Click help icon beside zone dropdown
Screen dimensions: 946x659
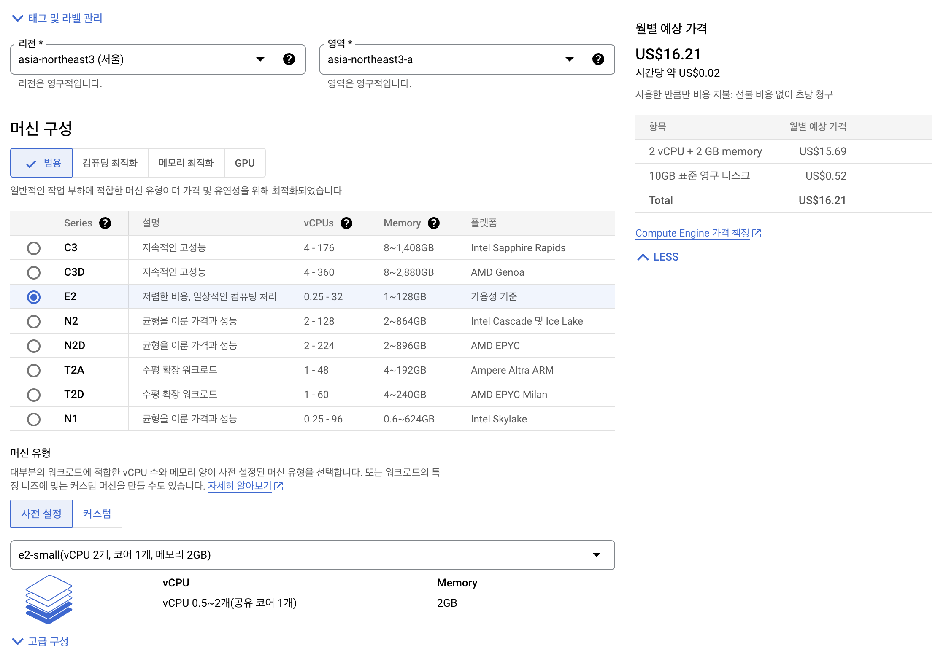598,59
